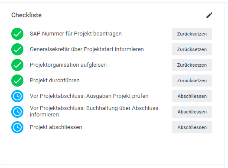Reset the Projektorganisation aufgleisen item

pos(192,65)
